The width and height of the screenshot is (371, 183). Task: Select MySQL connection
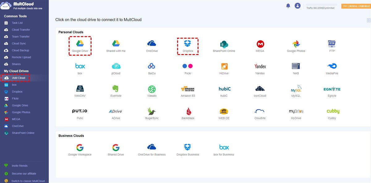pos(296,91)
